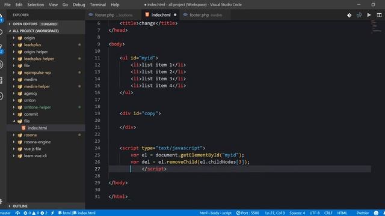Click the code minimap
This screenshot has width=385, height=216.
tap(377, 27)
